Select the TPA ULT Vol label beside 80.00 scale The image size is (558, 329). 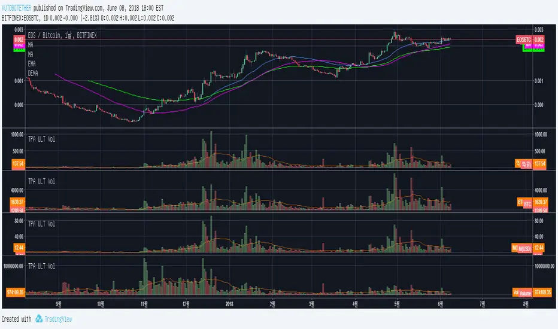(42, 224)
